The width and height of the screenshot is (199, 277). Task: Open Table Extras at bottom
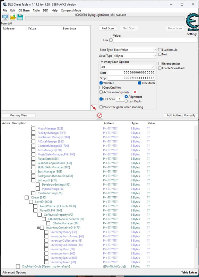click(189, 272)
